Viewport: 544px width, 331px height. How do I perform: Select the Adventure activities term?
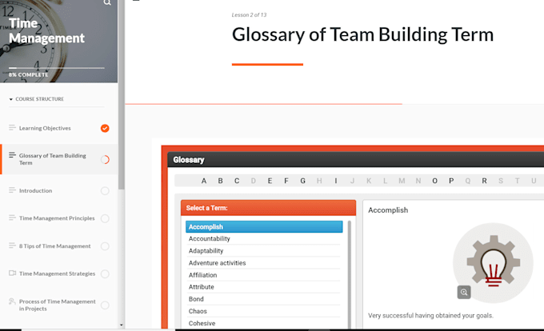tap(264, 263)
